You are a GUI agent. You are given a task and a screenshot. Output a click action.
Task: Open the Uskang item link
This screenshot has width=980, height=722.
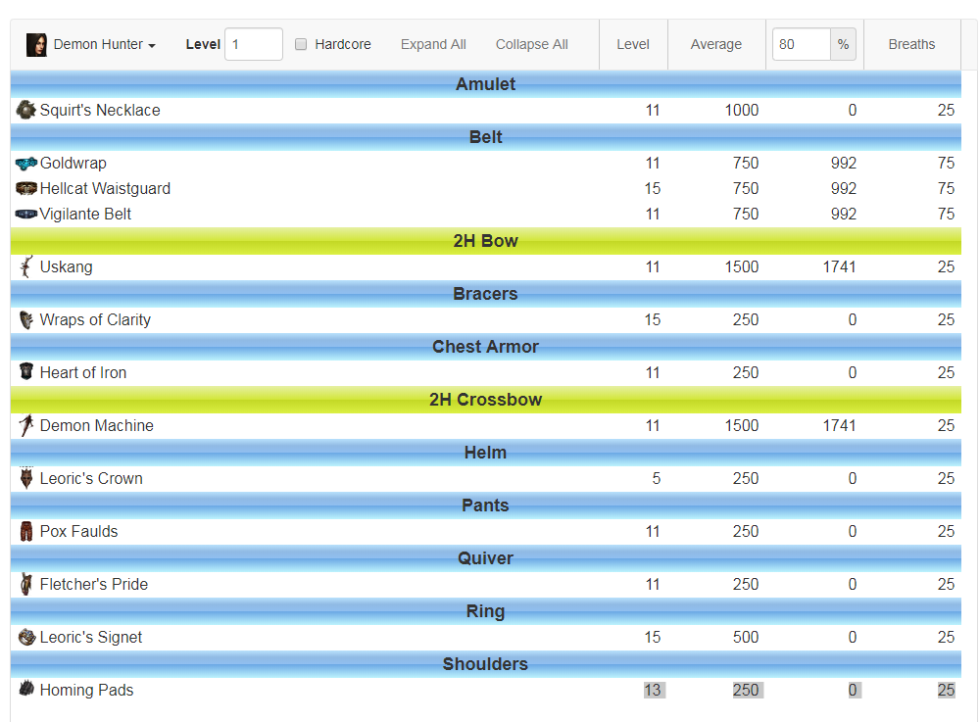67,266
